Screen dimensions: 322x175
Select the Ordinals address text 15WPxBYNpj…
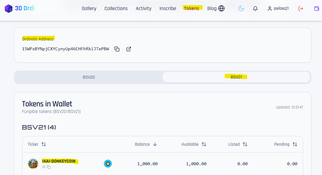(66, 49)
